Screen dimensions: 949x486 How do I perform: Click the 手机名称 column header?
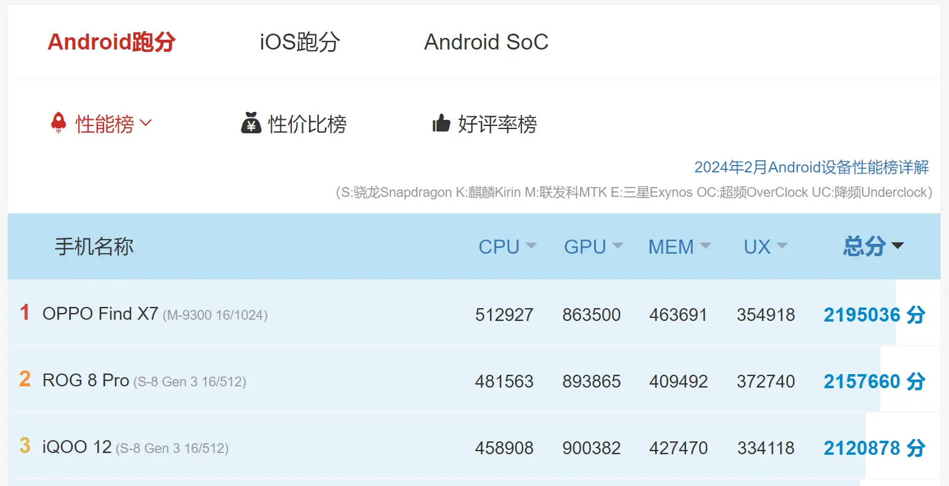tap(94, 246)
